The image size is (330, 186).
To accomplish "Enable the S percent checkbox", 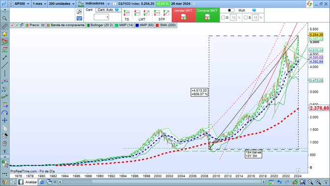I will (x=246, y=17).
